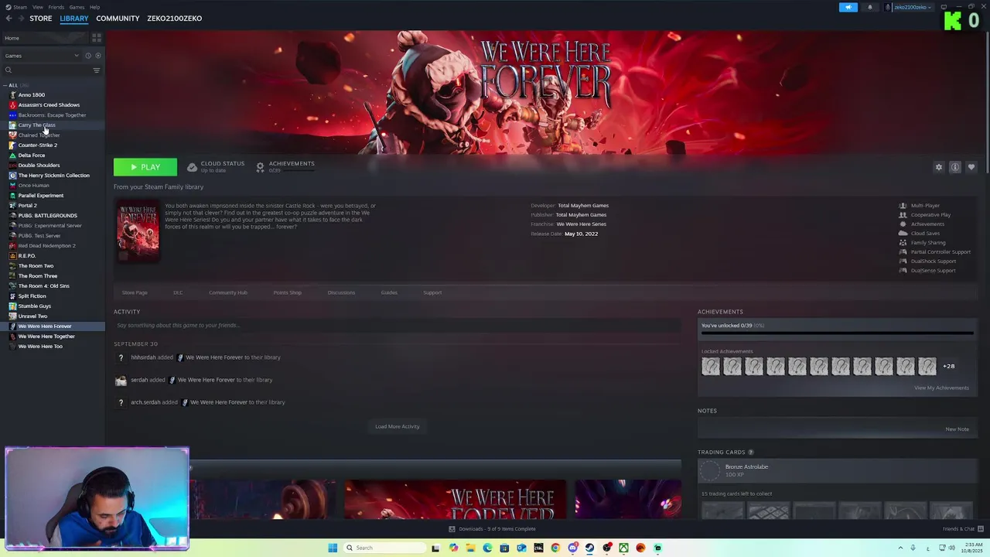Select Counter-Strike 2 in the library
Viewport: 990px width, 557px height.
point(37,145)
